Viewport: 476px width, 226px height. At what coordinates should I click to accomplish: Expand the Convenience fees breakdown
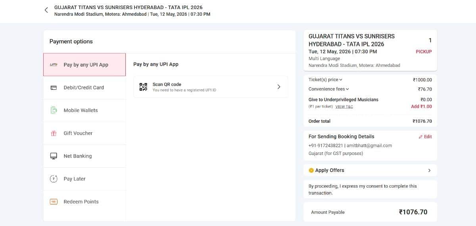coord(329,89)
